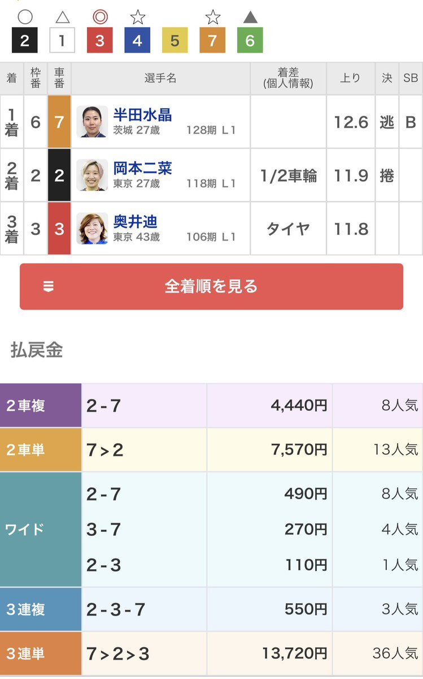Screen dimensions: 423x679
Task: Click 奥井迪's profile photo
Action: click(92, 228)
